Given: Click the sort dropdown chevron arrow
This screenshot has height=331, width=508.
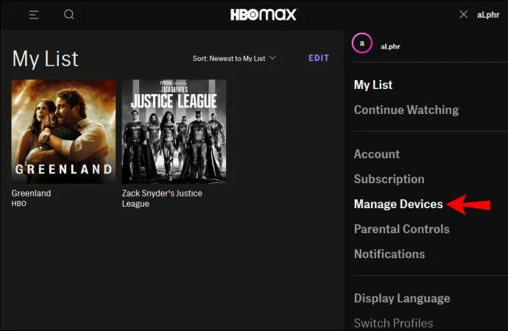Looking at the screenshot, I should pyautogui.click(x=273, y=58).
